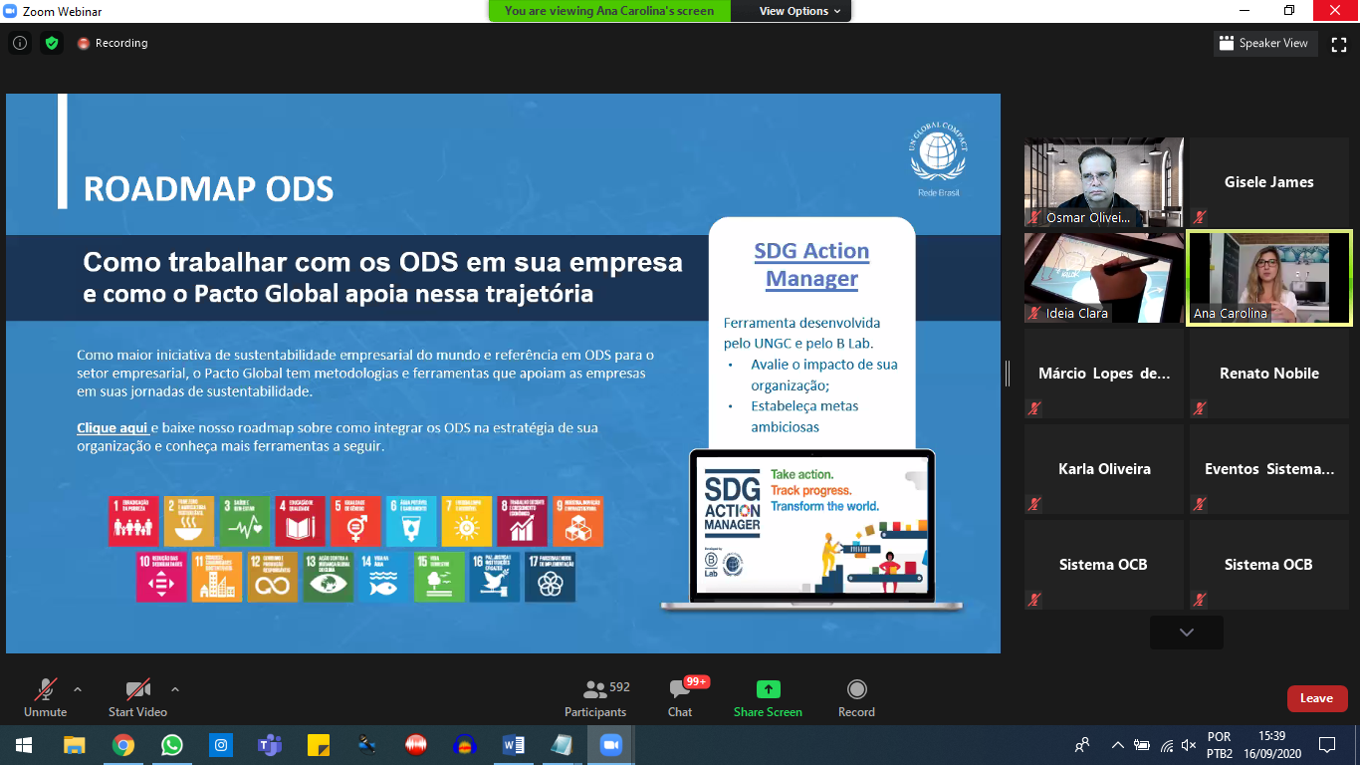Click the 'SDG Action Manager' link
The width and height of the screenshot is (1360, 765).
811,265
